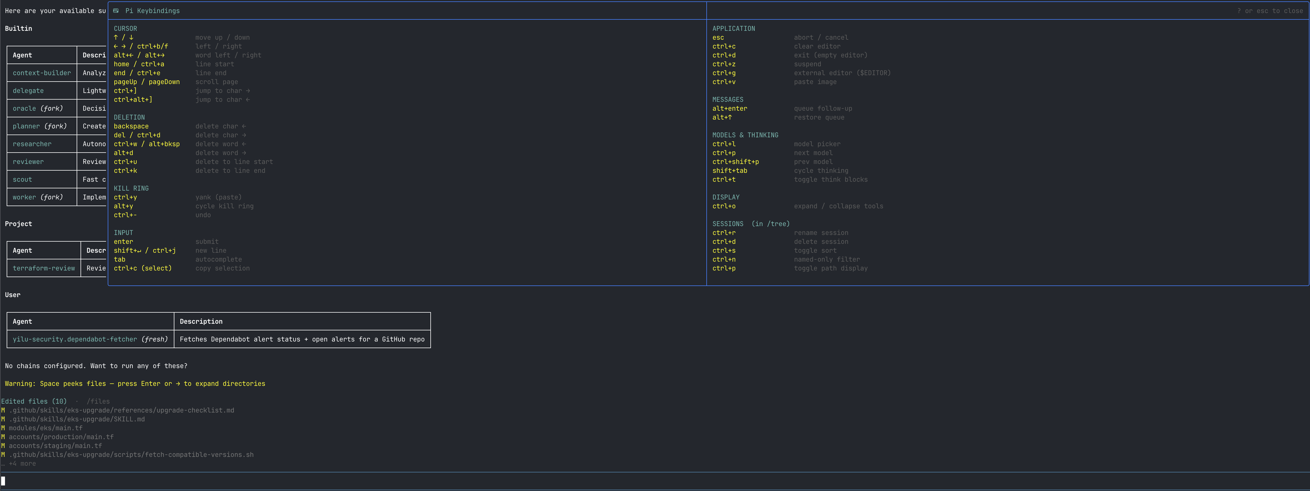Click the 'ctrl+v' paste image binding
1310x491 pixels.
[x=724, y=82]
